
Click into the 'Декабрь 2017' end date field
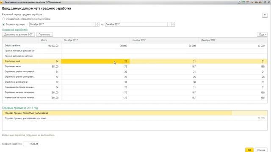pyautogui.click(x=136, y=24)
